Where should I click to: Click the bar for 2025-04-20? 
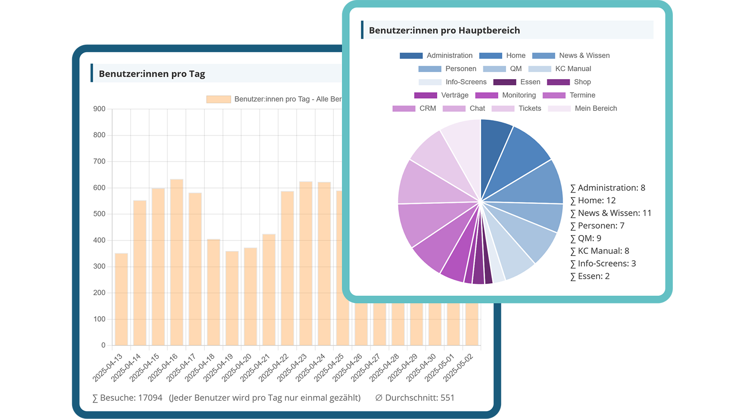[251, 297]
